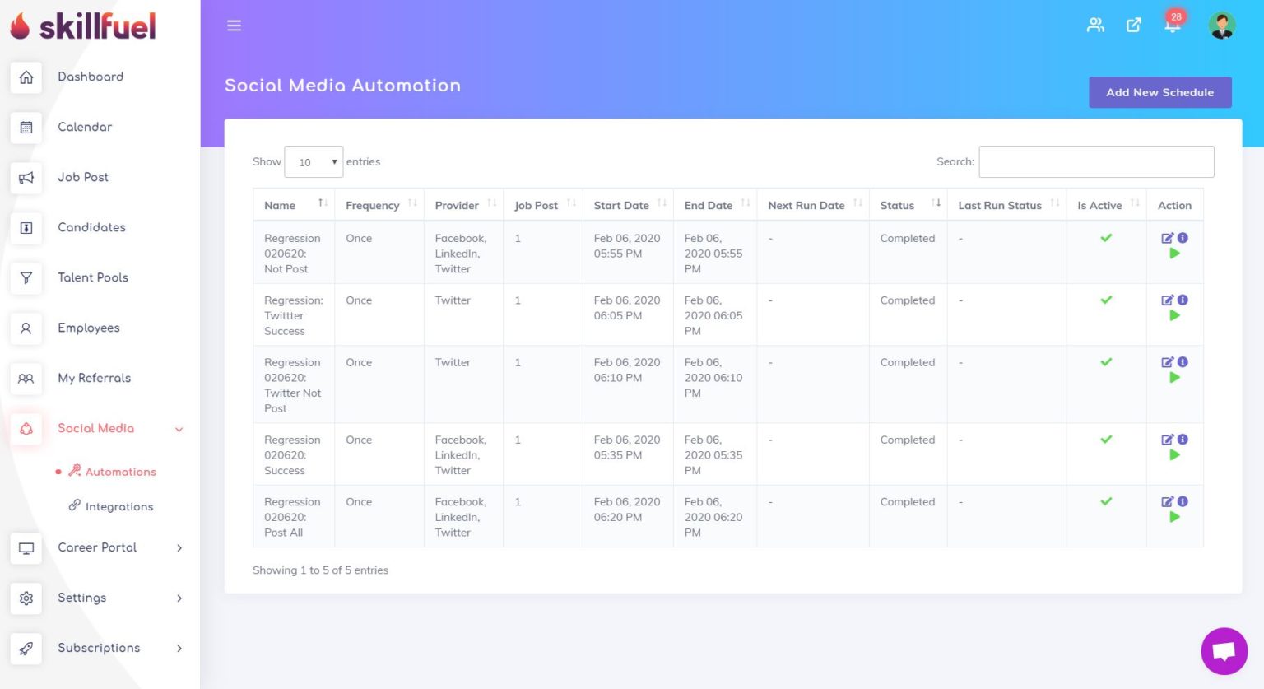This screenshot has width=1264, height=689.
Task: Disable Is Active on Regression 020620: Post All
Action: coord(1106,501)
